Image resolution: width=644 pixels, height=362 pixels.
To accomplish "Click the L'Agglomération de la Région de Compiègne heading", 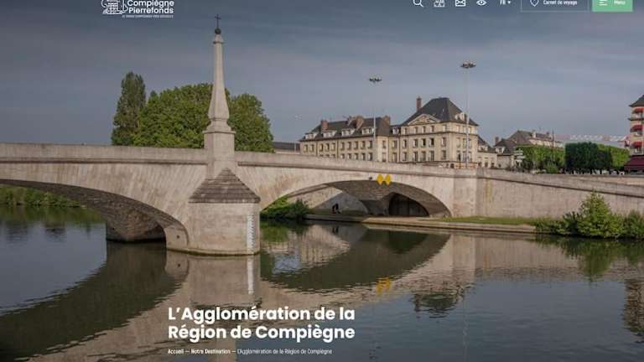I will pyautogui.click(x=261, y=323).
